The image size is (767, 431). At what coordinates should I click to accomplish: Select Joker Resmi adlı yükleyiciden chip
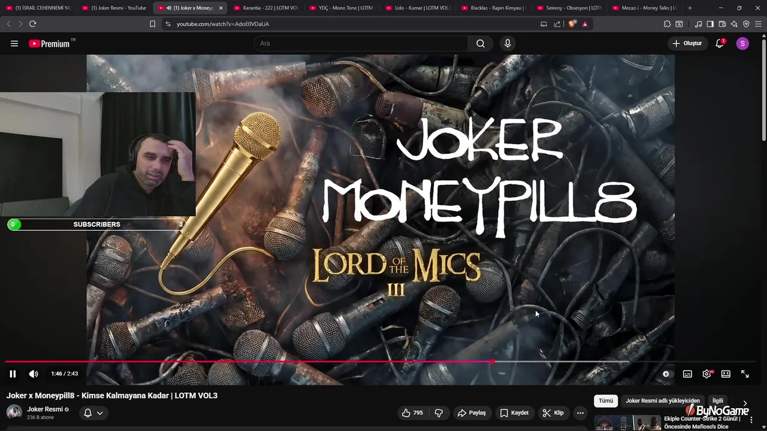point(663,400)
